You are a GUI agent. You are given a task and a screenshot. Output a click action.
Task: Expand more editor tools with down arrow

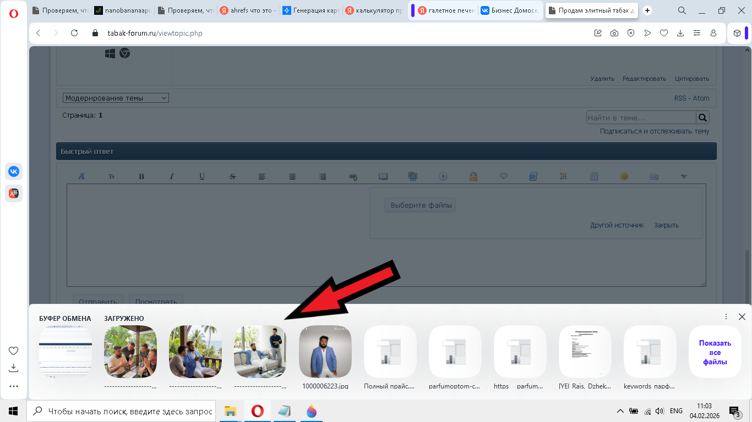[684, 176]
